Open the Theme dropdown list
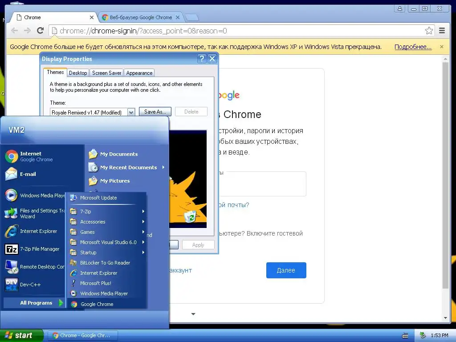Viewport: 456px width, 342px height. [131, 112]
